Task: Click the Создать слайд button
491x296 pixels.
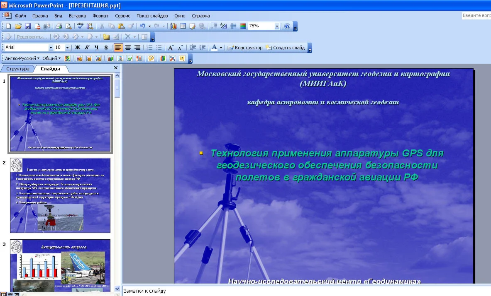Action: point(285,48)
